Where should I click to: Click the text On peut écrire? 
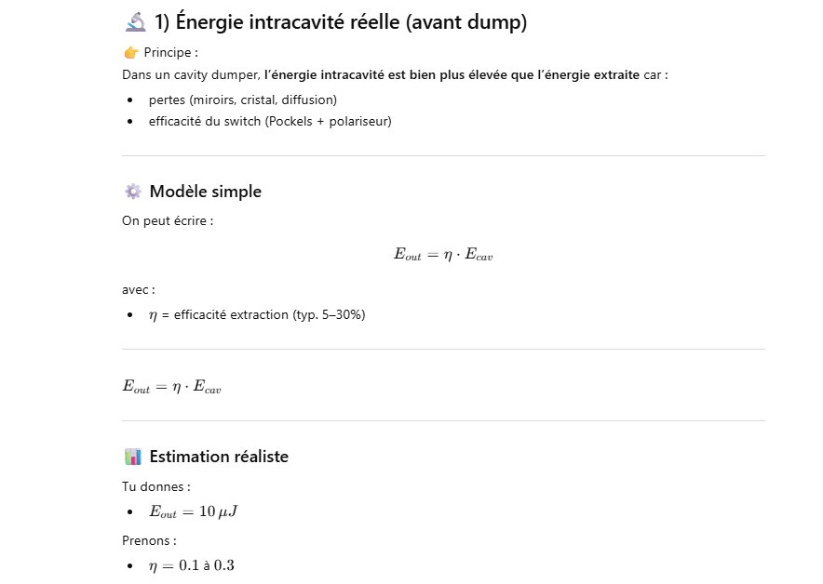tap(168, 221)
